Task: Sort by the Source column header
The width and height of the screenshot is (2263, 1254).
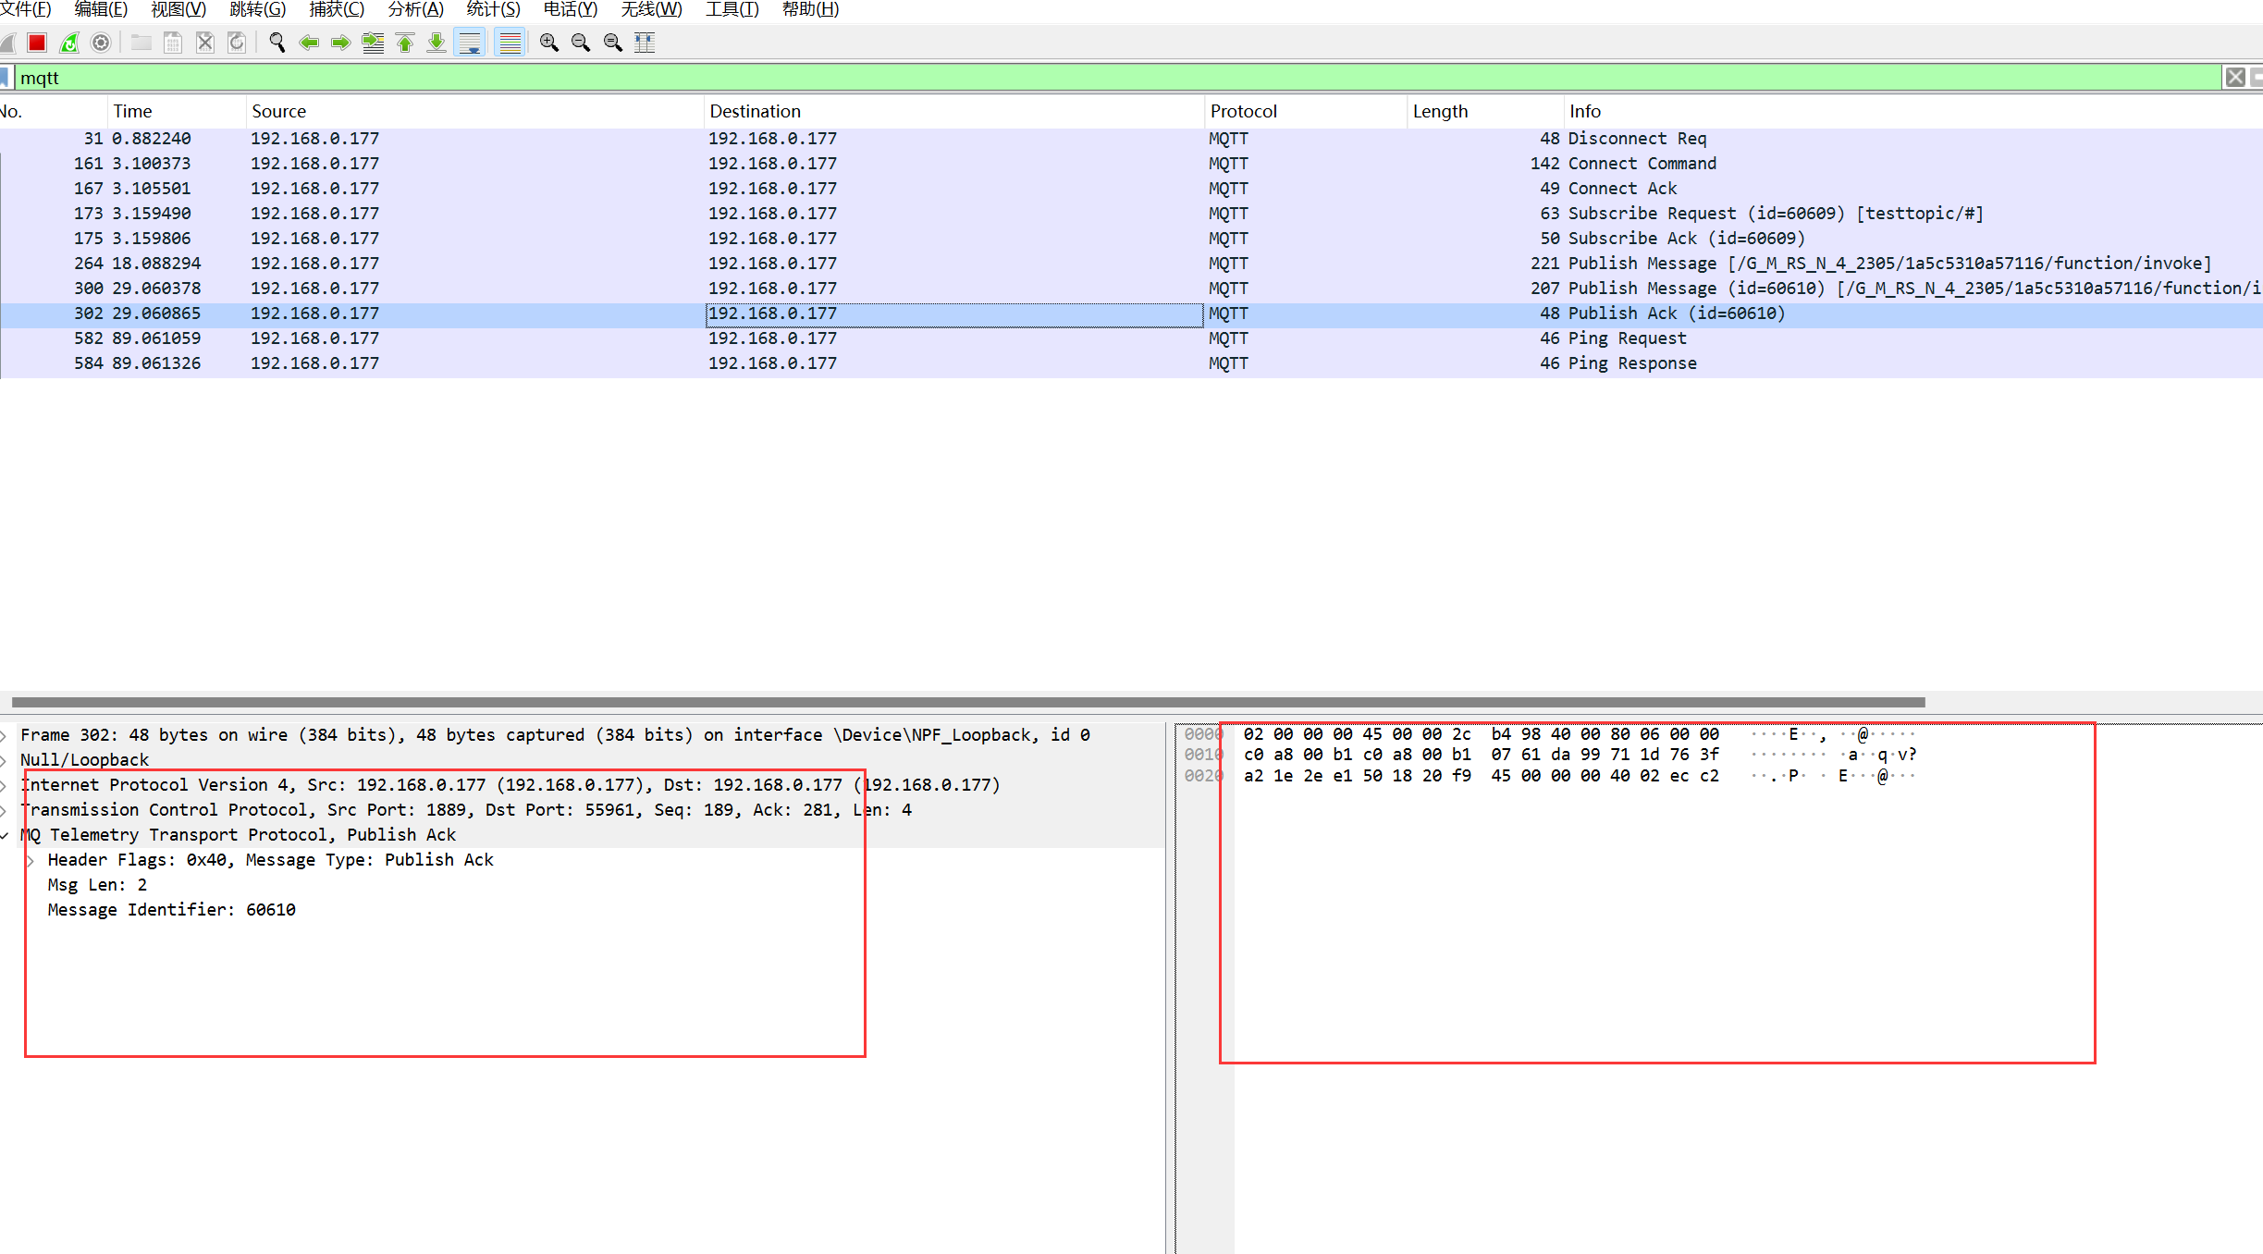Action: point(475,111)
